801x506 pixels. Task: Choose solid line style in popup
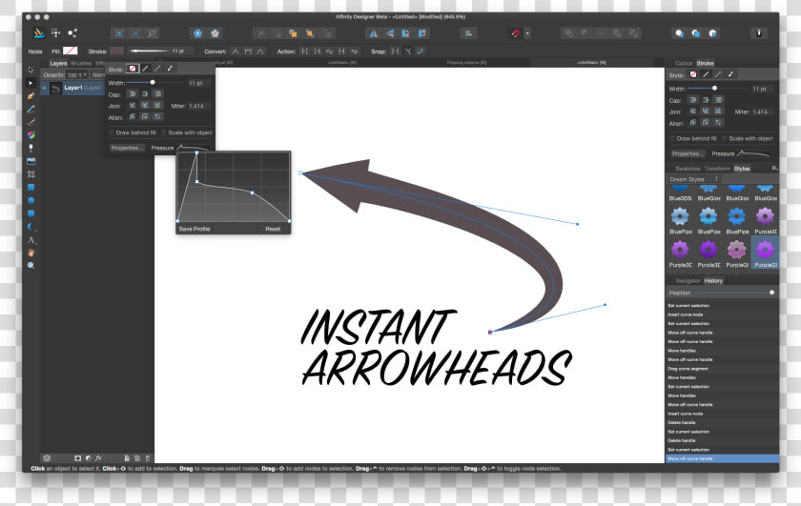tap(145, 69)
